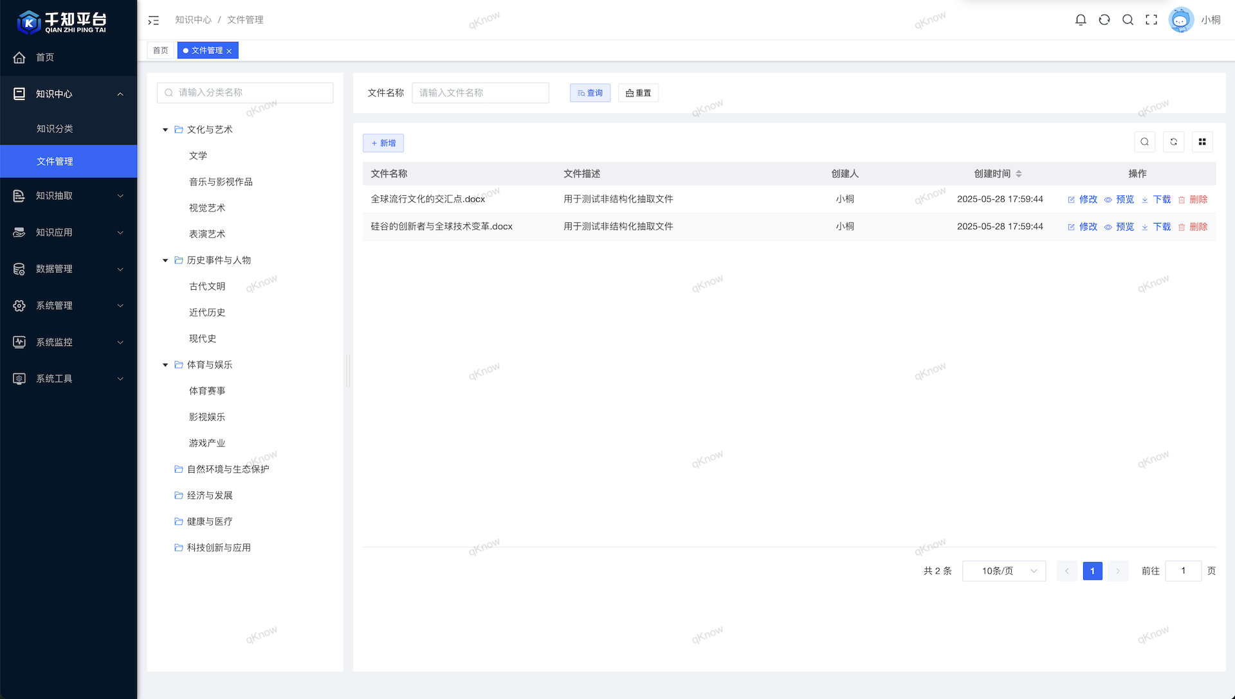Sort by 创建时间 column arrows
The image size is (1235, 699).
pos(1019,174)
